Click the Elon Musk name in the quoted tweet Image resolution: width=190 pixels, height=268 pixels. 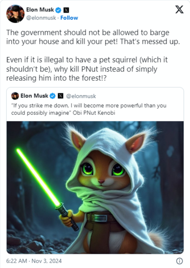(x=34, y=96)
